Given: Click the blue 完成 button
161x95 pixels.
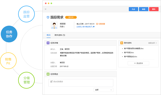Looking at the screenshot, I should 133,9.
